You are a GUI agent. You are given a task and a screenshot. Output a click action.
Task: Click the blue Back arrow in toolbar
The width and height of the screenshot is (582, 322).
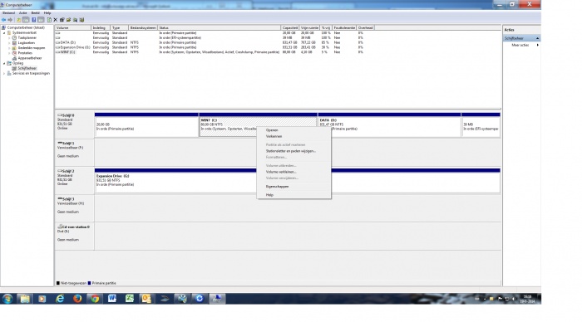pyautogui.click(x=3, y=20)
